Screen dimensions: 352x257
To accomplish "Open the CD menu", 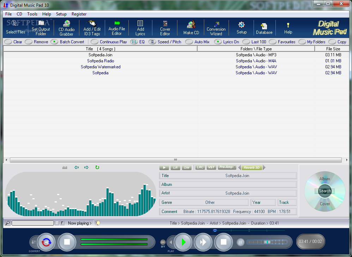I will point(19,14).
